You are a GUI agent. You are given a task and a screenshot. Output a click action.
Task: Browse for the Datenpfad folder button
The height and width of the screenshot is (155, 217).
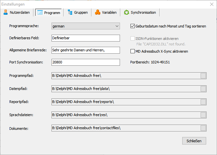point(203,89)
